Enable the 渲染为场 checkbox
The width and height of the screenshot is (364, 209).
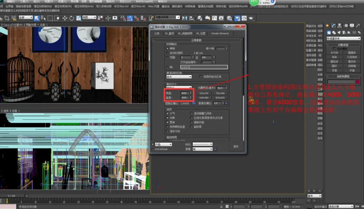(168, 131)
